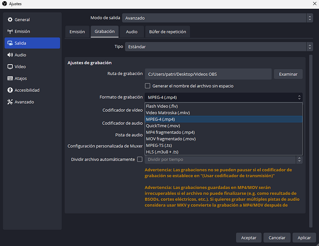Screen dimensions: 319x246
Task: Click the Avanzado tools icon
Action: [10, 102]
